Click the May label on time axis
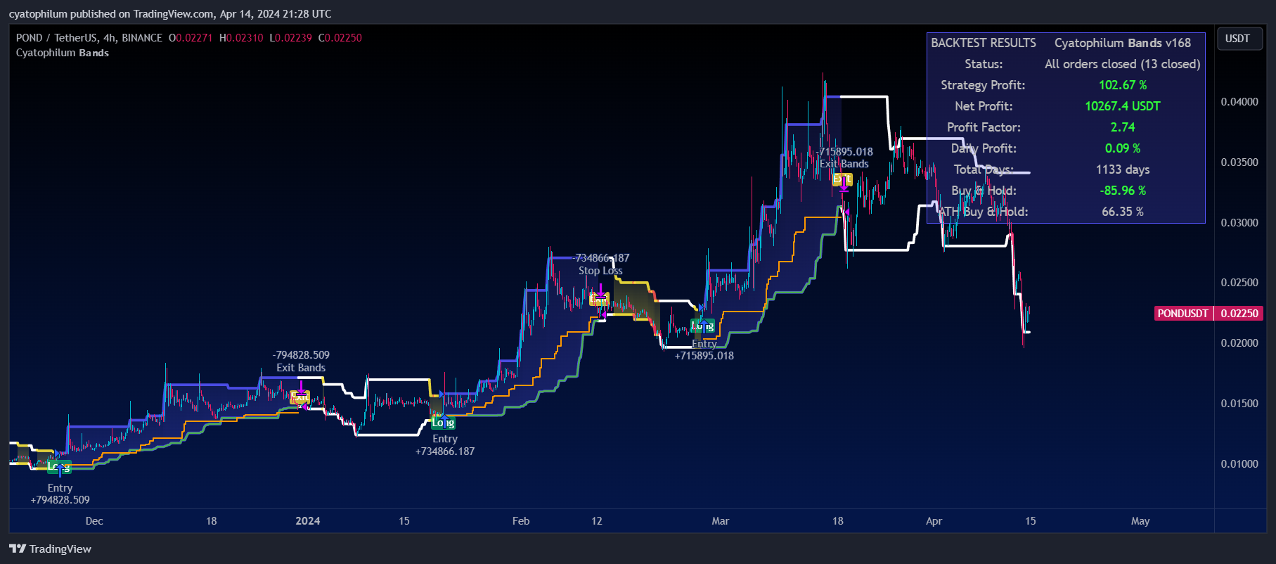 1140,521
